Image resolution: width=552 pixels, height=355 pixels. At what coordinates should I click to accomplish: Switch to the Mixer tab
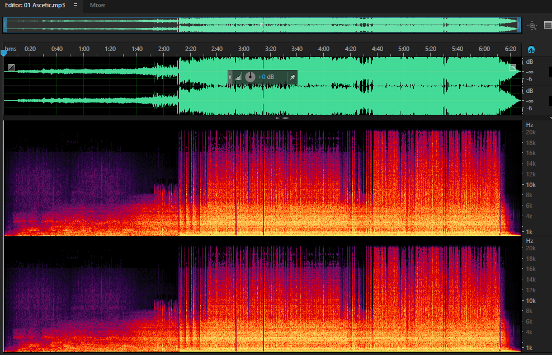[x=97, y=5]
